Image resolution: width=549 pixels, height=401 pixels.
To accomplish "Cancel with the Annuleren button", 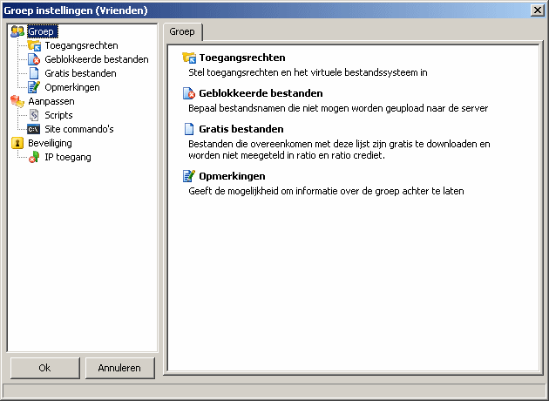I will pos(119,368).
